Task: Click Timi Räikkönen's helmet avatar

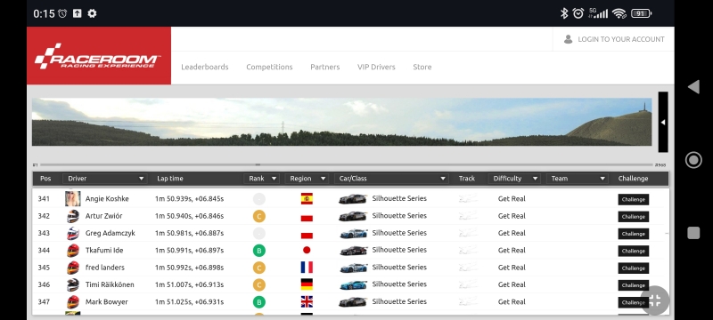Action: [73, 285]
